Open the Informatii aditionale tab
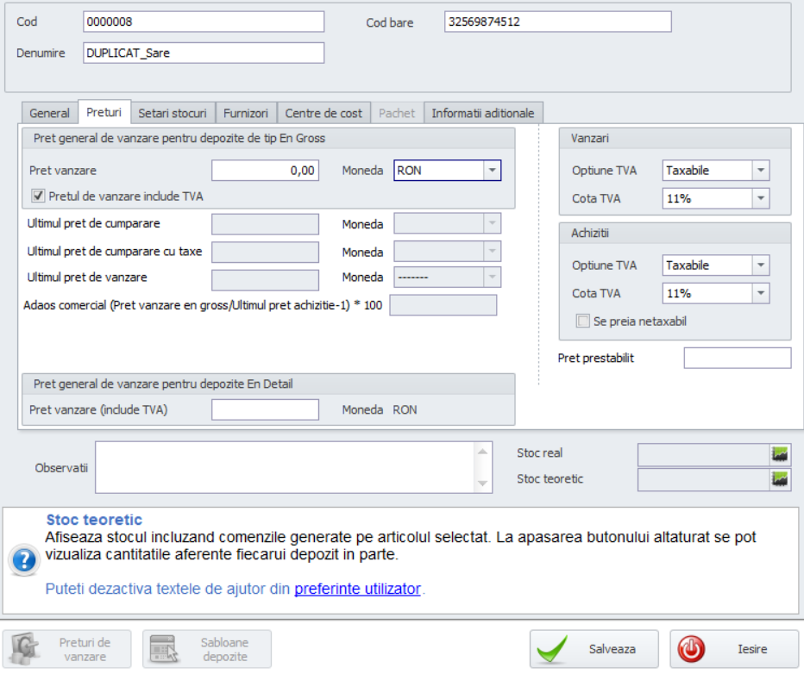The image size is (804, 674). click(483, 113)
